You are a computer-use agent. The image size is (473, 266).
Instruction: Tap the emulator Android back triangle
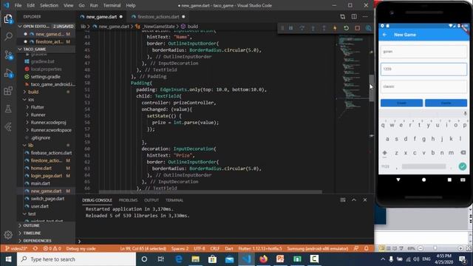(398, 180)
